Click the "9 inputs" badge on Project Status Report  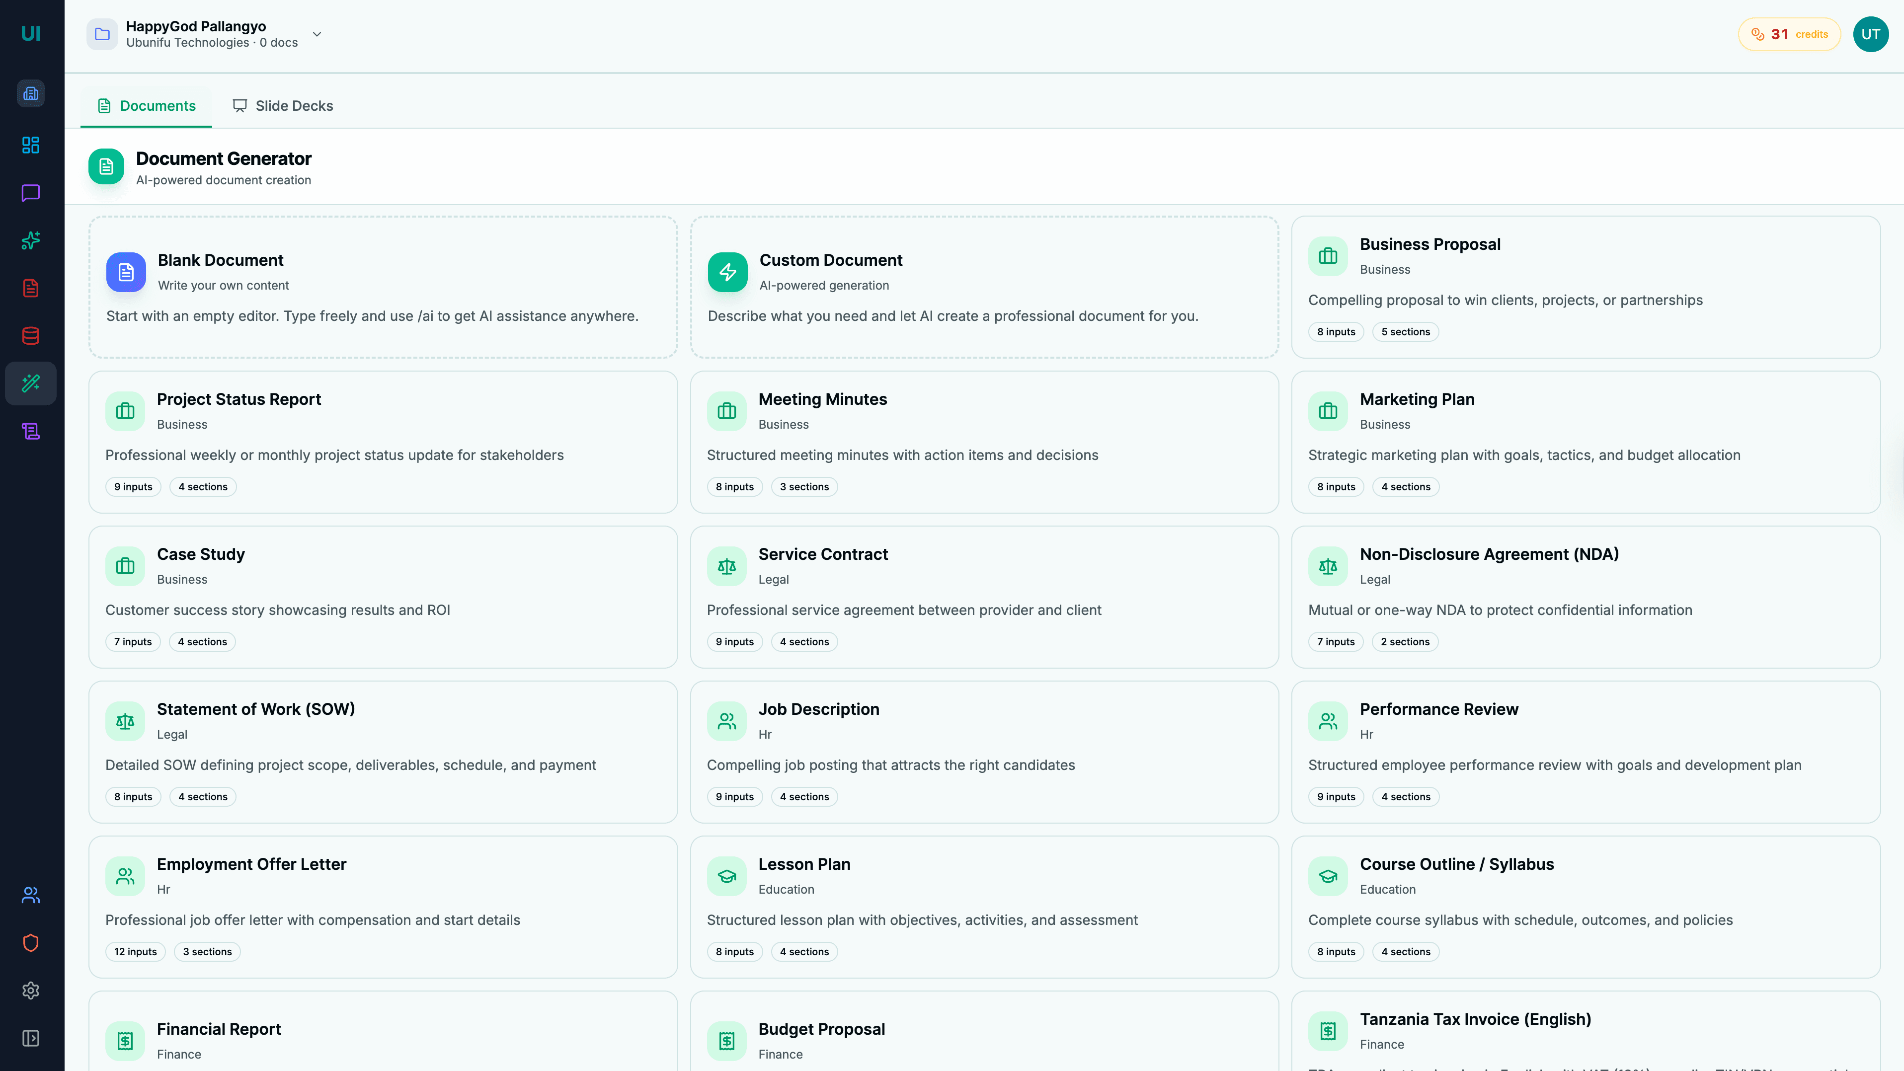[x=133, y=487]
